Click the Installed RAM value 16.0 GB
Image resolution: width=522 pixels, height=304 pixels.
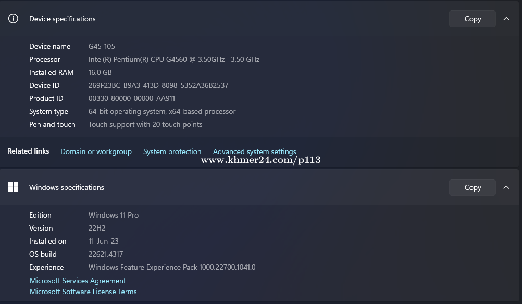(x=100, y=72)
